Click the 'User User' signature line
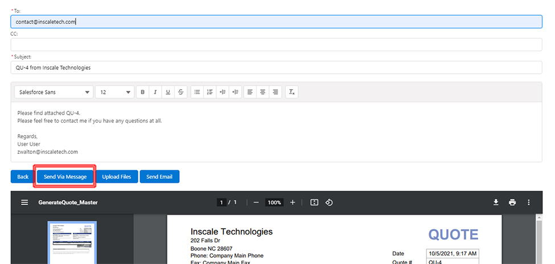 pos(28,144)
